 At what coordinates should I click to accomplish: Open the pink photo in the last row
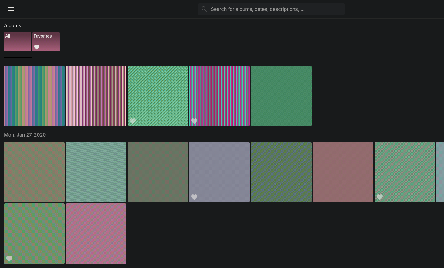point(96,234)
